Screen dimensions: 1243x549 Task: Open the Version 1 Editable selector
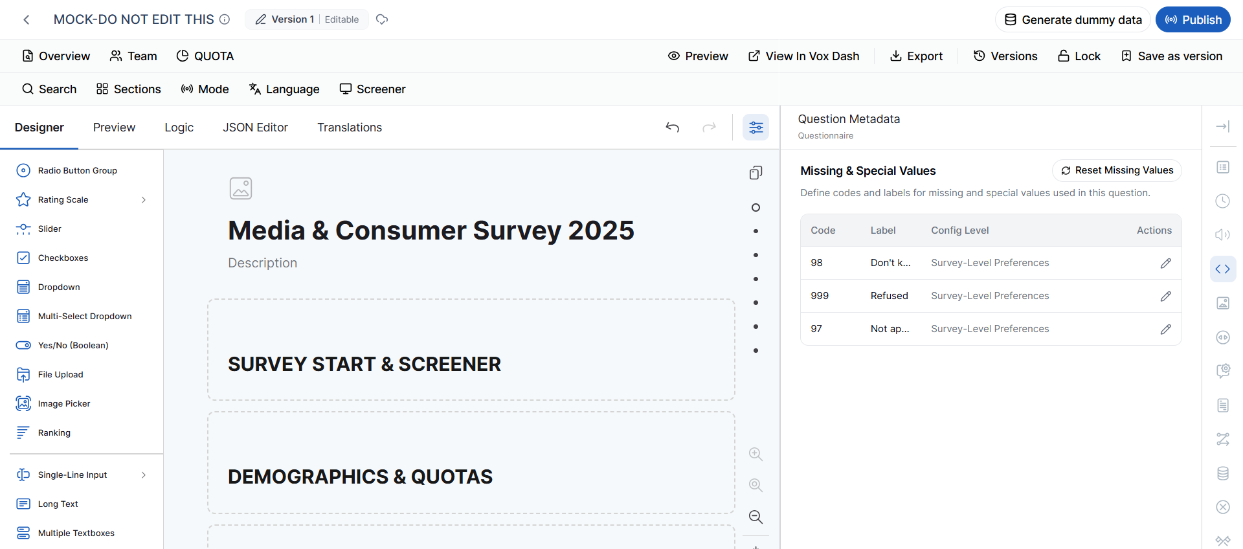click(307, 19)
